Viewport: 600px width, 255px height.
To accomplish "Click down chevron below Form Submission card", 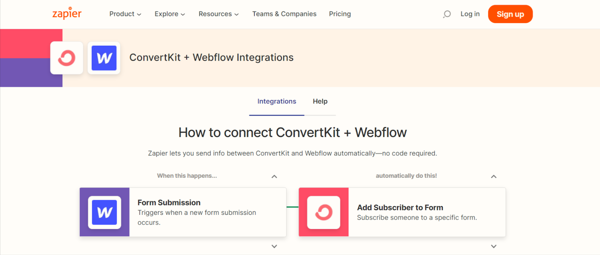I will pyautogui.click(x=274, y=246).
